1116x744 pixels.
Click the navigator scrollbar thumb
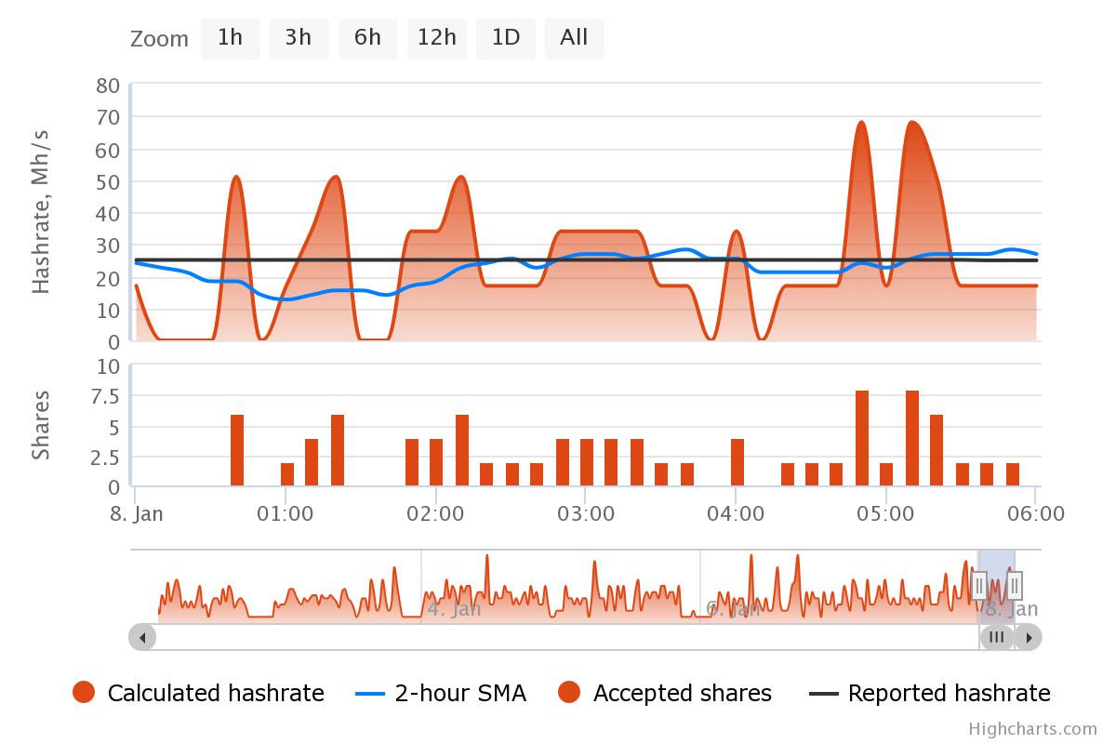997,637
